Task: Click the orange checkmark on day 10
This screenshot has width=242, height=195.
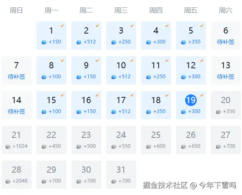Action: point(132,60)
